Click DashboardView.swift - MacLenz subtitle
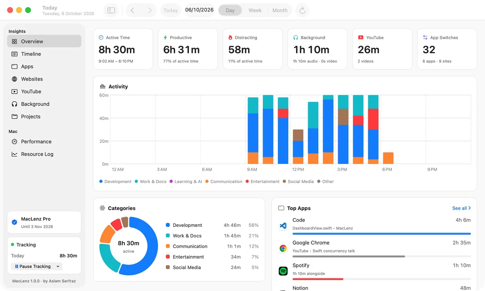Image resolution: width=485 pixels, height=291 pixels. [x=323, y=228]
